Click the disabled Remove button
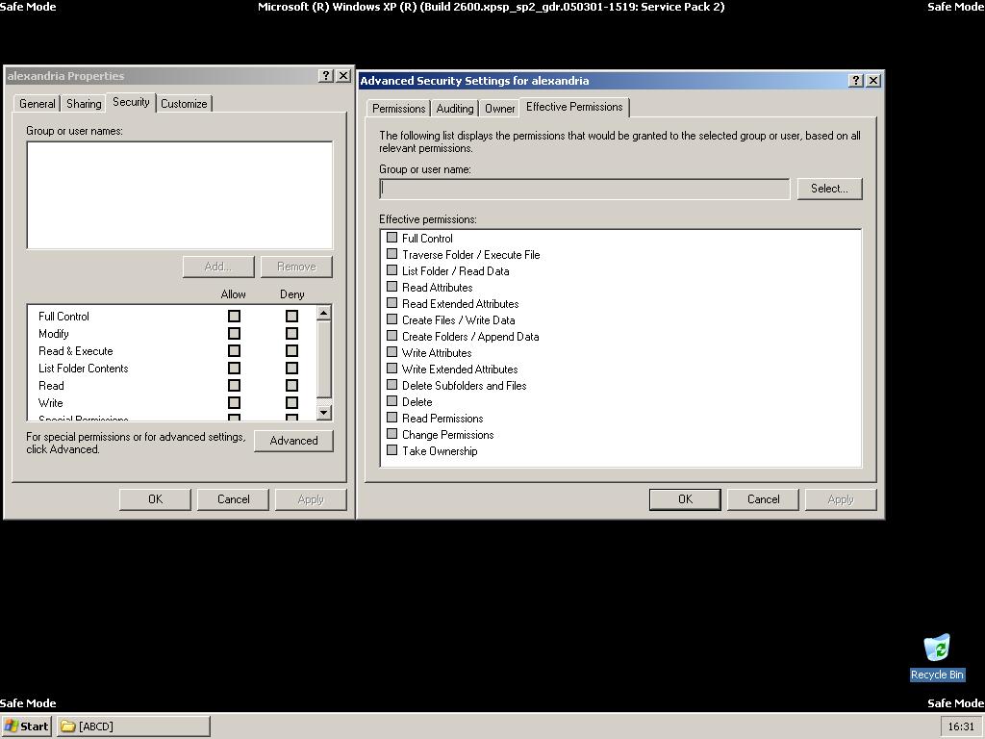Viewport: 985px width, 739px height. pos(296,267)
